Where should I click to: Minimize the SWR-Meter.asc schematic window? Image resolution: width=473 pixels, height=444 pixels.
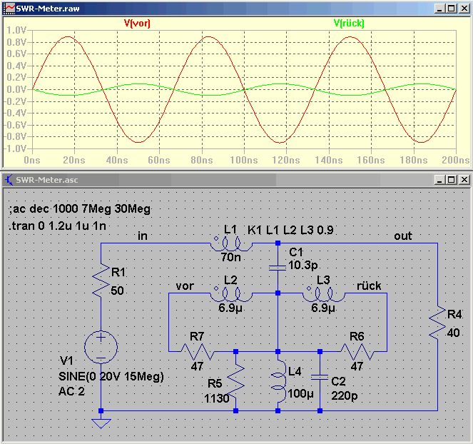coord(439,180)
